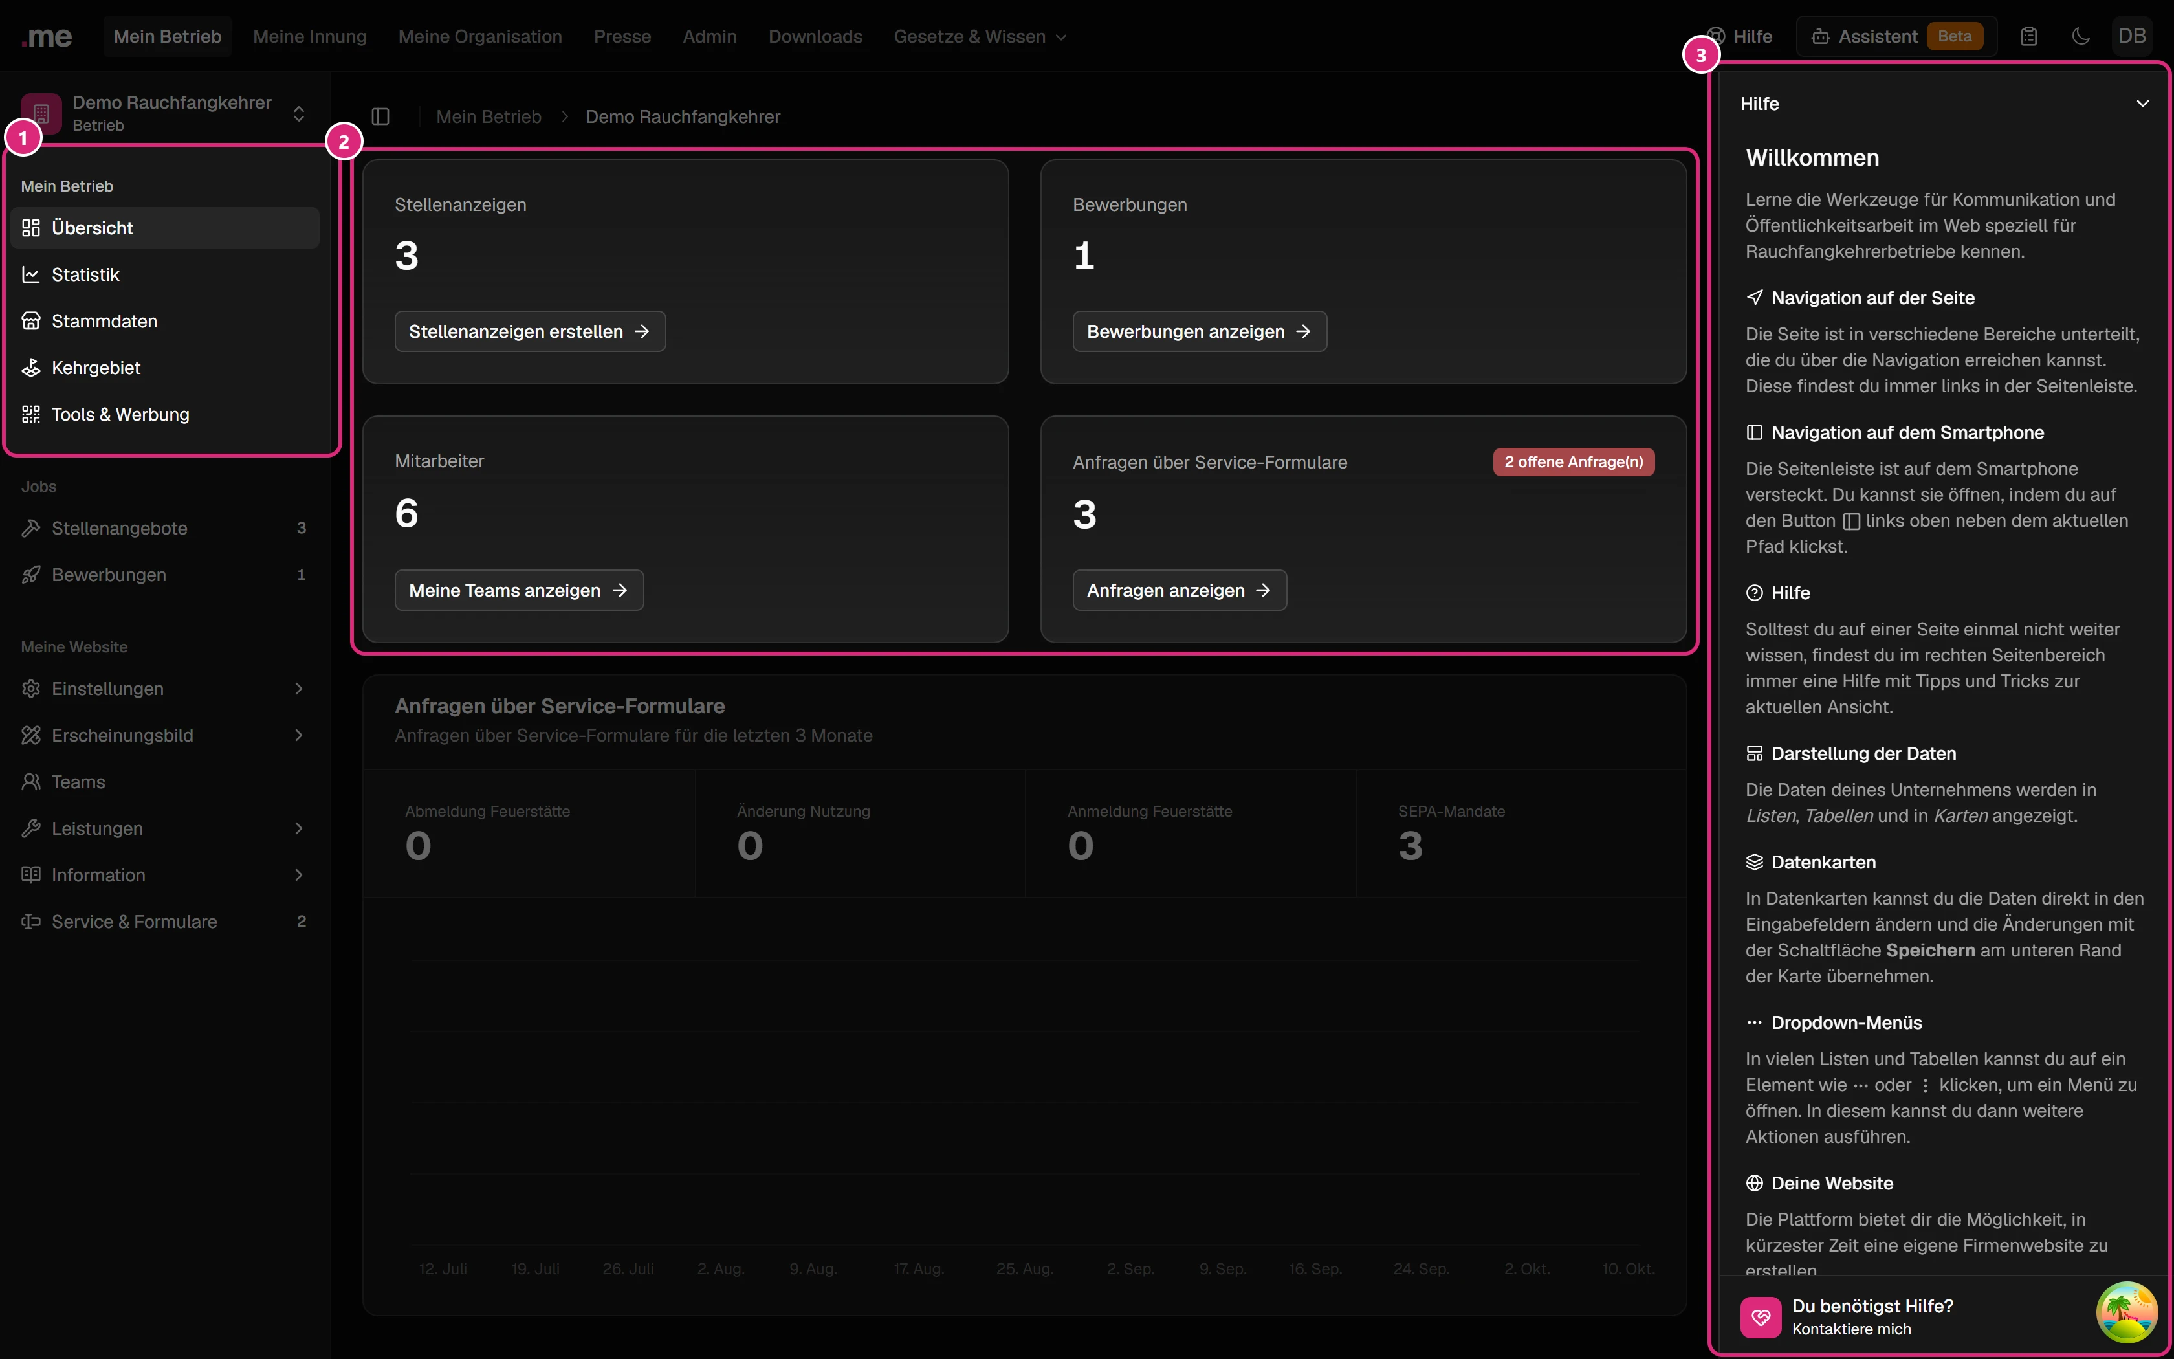Open Kehrgebiet section

(165, 368)
